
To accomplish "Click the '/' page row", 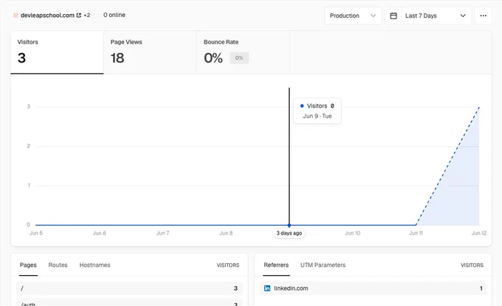I will point(129,288).
